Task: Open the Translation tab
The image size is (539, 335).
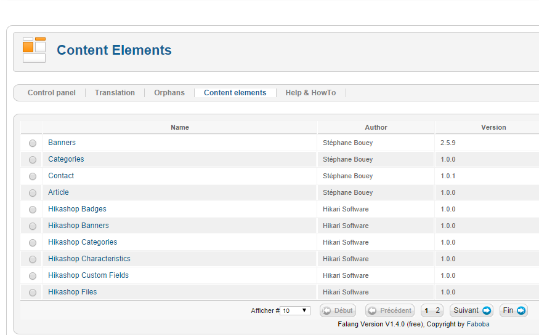Action: [115, 93]
